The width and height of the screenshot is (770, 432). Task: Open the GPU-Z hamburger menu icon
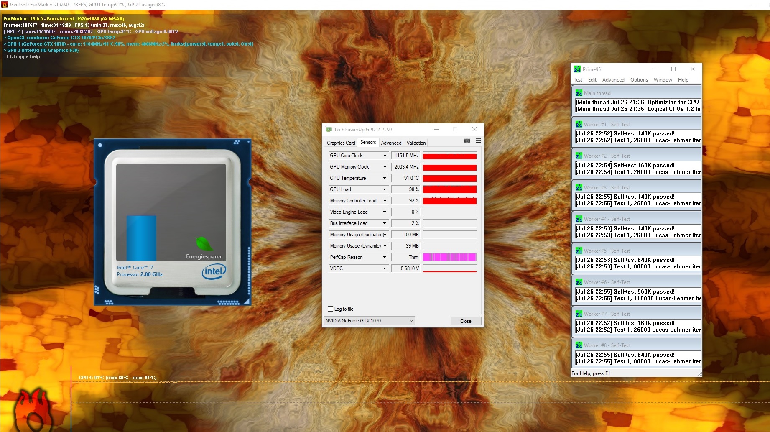pos(478,141)
